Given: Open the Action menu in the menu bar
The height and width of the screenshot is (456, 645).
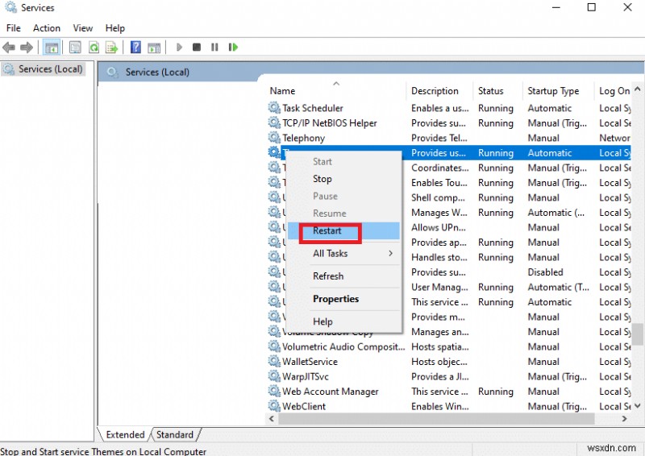Looking at the screenshot, I should coord(47,28).
